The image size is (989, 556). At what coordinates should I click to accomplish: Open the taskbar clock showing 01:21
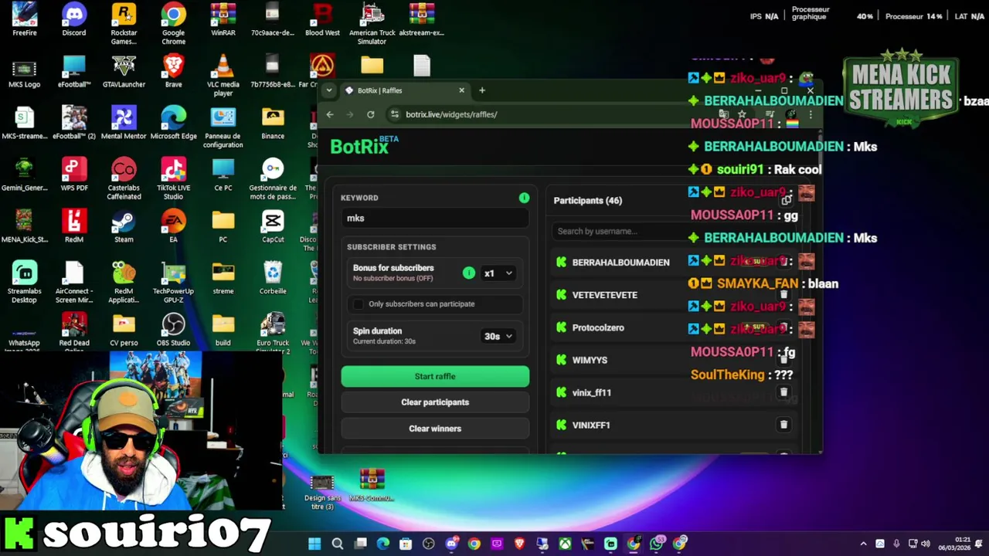pyautogui.click(x=955, y=544)
